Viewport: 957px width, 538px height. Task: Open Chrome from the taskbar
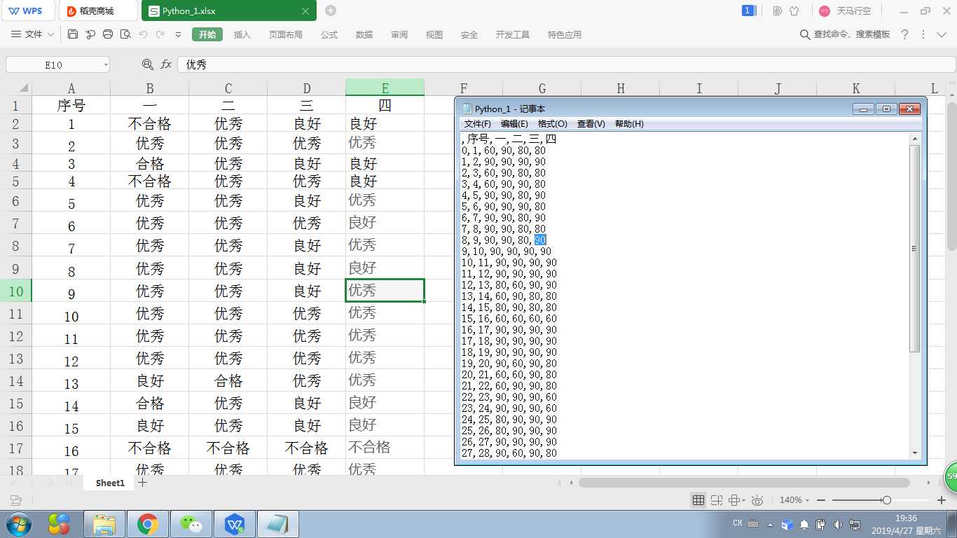147,524
